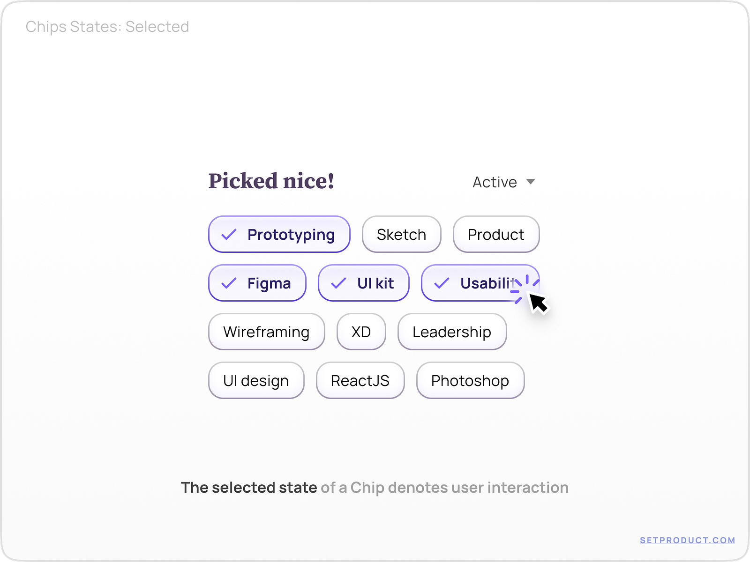750x562 pixels.
Task: Click the checkmark icon on Prototyping chip
Action: click(x=229, y=234)
